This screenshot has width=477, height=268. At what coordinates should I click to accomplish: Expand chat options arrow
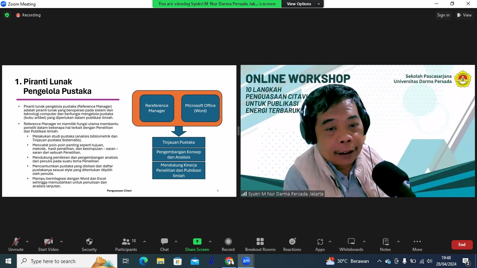tap(176, 241)
